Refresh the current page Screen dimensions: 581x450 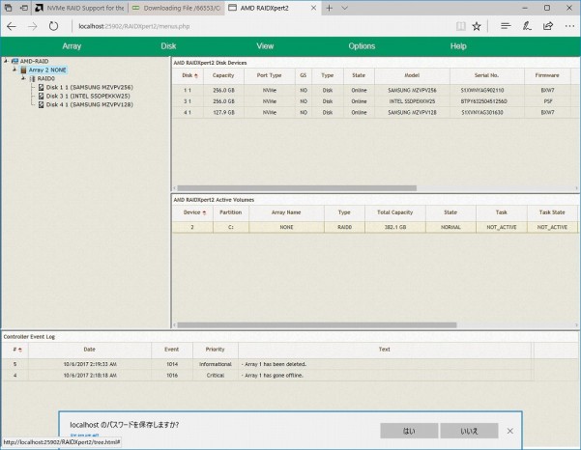click(x=54, y=26)
